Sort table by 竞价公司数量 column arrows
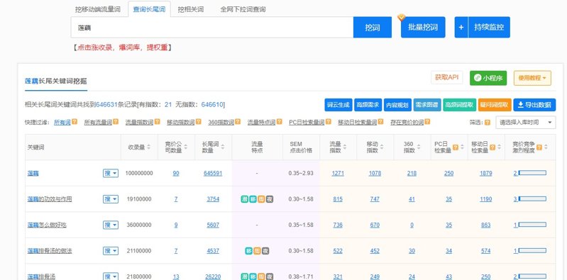The image size is (567, 280). coord(185,147)
